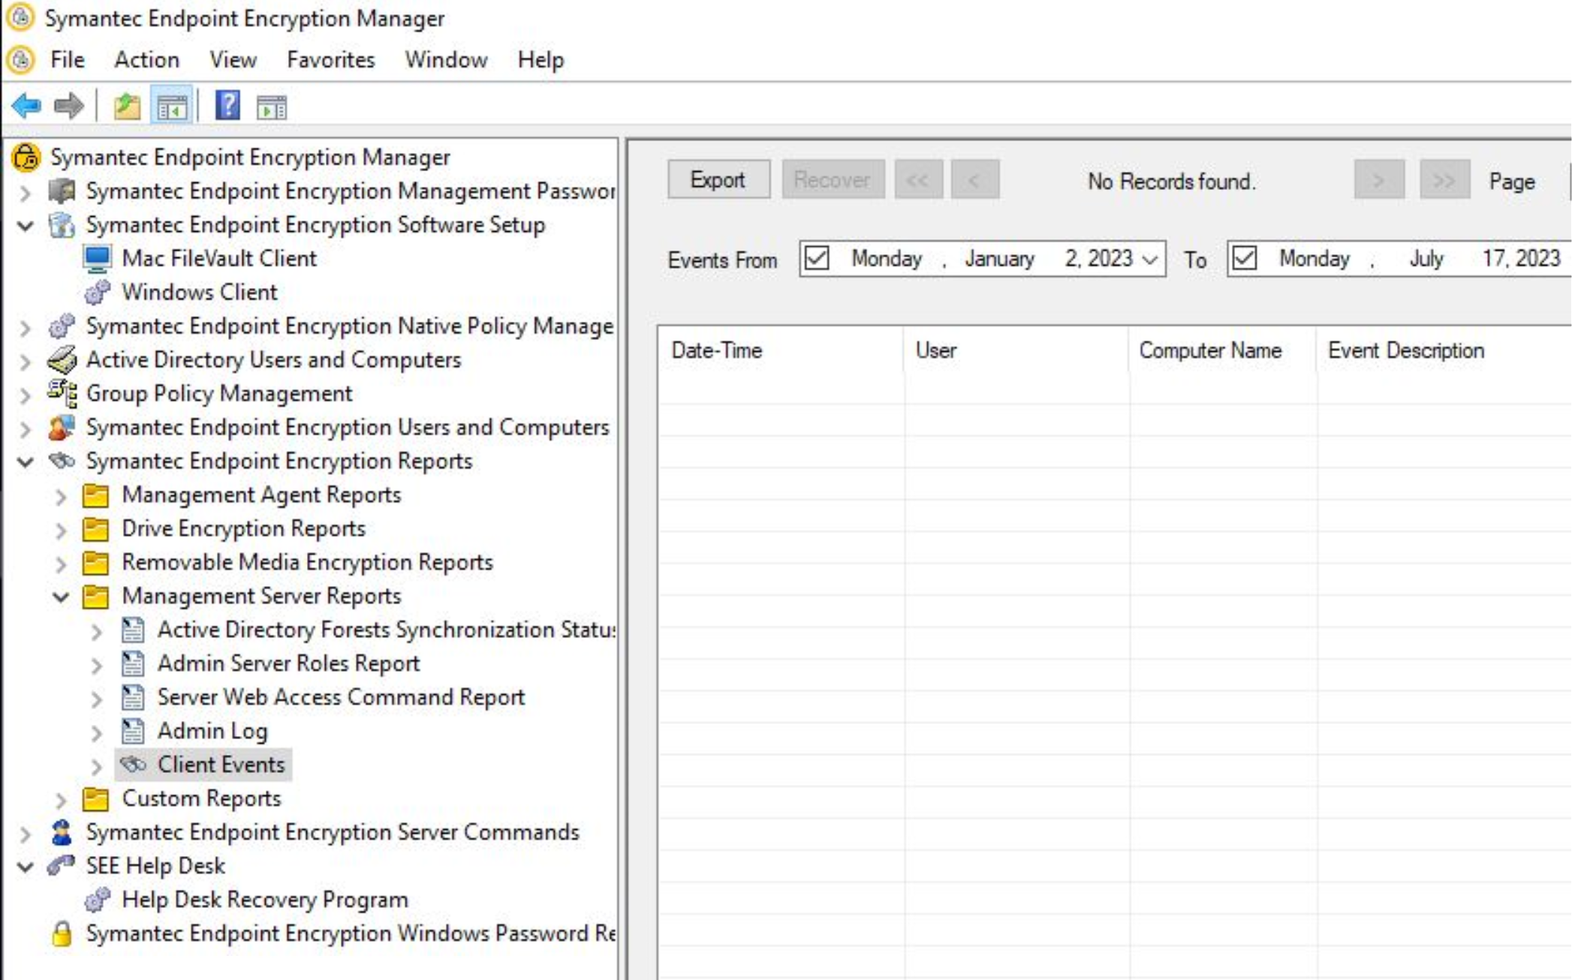1575x980 pixels.
Task: Click the Mac FileVault Client monitor icon
Action: (98, 259)
